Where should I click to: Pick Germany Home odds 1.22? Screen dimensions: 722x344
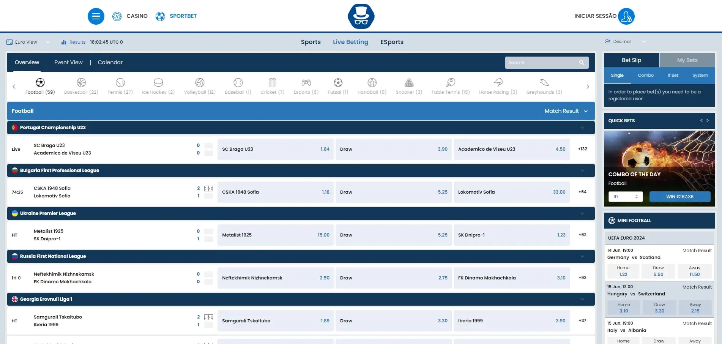pos(623,271)
